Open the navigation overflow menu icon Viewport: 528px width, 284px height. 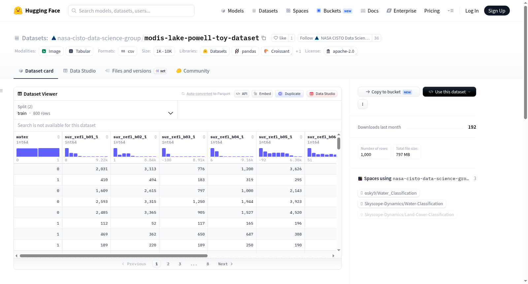click(x=450, y=11)
